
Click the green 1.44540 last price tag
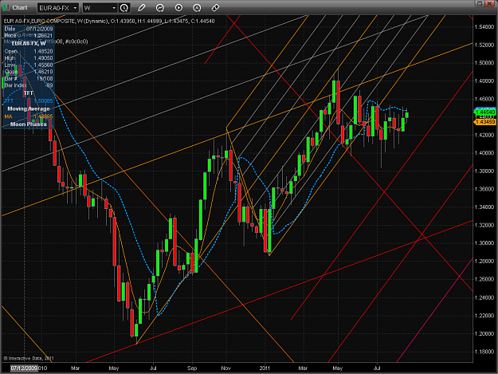pos(485,112)
